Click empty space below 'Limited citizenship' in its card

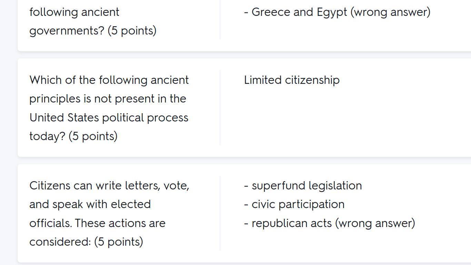pos(345,121)
